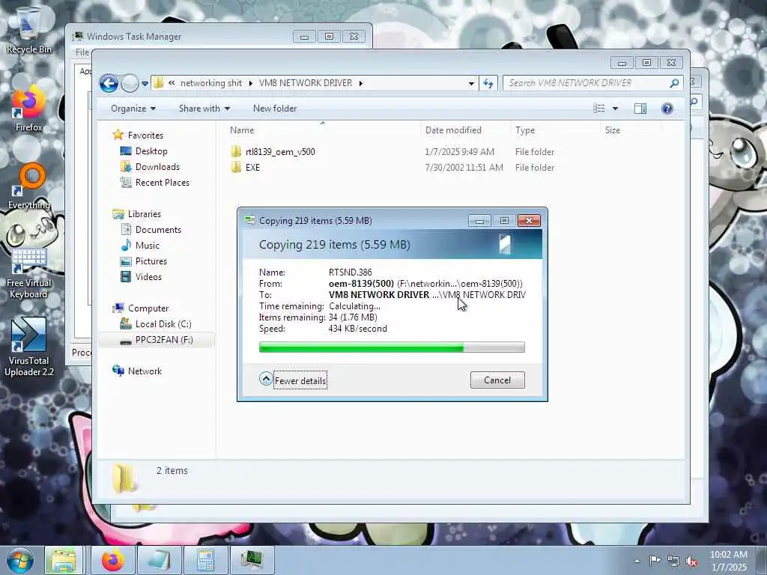Open the VirusTotal Uploader 2.2 shortcut
The width and height of the screenshot is (767, 575).
28,347
